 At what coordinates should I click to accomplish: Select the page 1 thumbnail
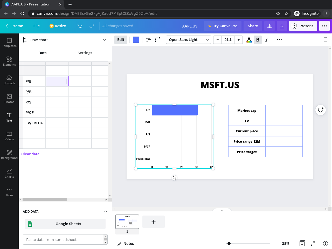click(x=127, y=222)
